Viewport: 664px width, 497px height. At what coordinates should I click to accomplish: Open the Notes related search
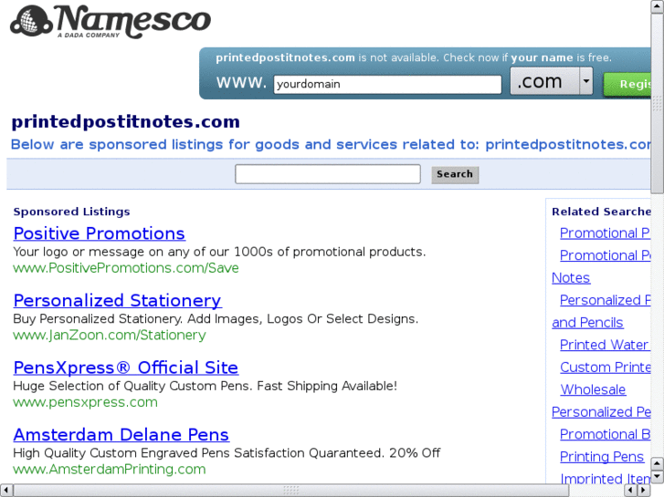[571, 278]
